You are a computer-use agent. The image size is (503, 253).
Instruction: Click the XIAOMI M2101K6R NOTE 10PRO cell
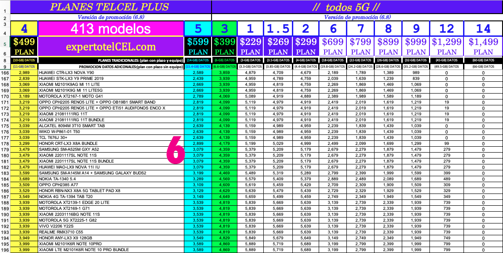pos(111,244)
